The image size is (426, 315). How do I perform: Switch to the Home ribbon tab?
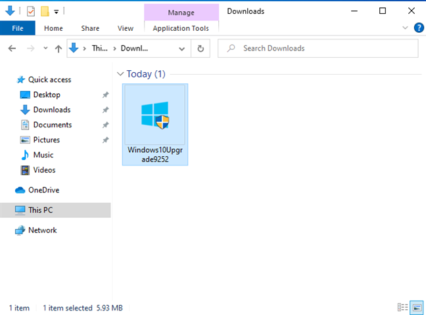(53, 28)
